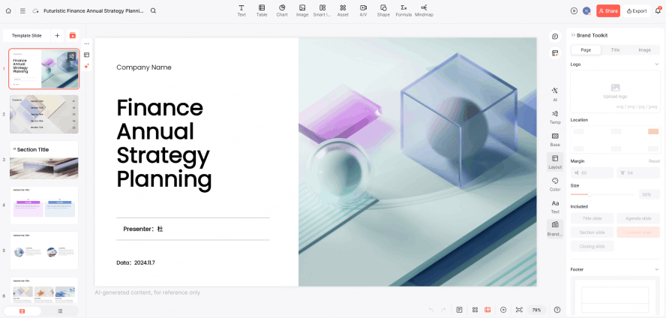Choose top-right logo location

tap(652, 131)
